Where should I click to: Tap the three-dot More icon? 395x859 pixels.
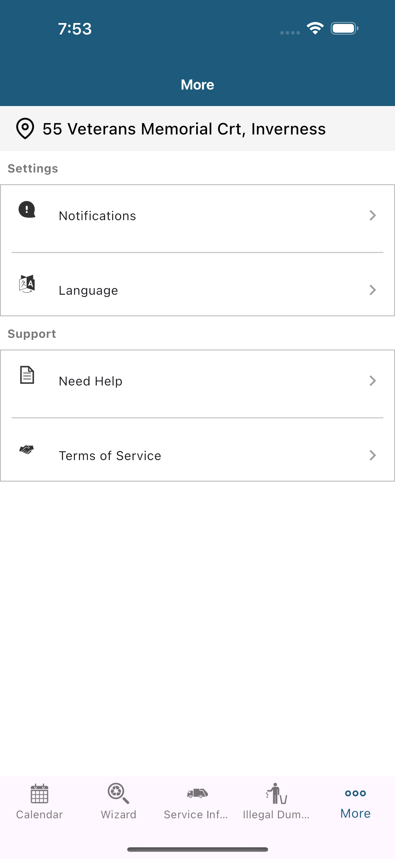click(x=355, y=793)
